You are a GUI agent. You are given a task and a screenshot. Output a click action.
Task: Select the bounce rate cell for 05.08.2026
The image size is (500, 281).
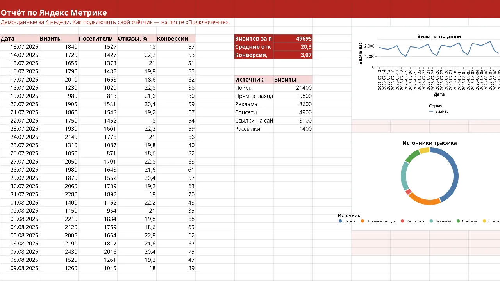coord(137,235)
